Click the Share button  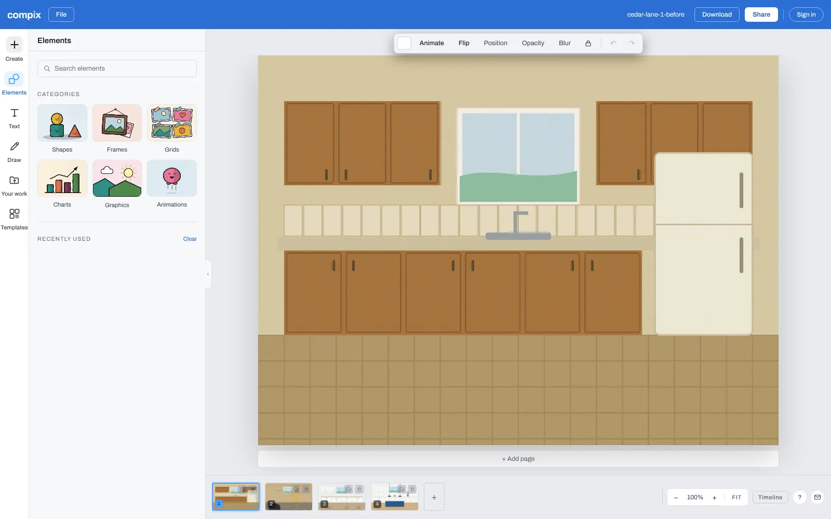tap(761, 15)
